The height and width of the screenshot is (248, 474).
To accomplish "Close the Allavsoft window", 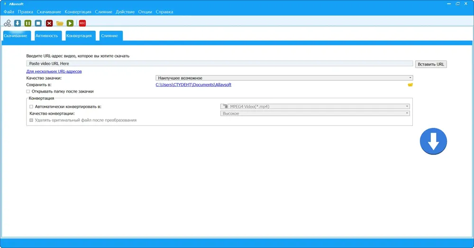I will point(466,4).
